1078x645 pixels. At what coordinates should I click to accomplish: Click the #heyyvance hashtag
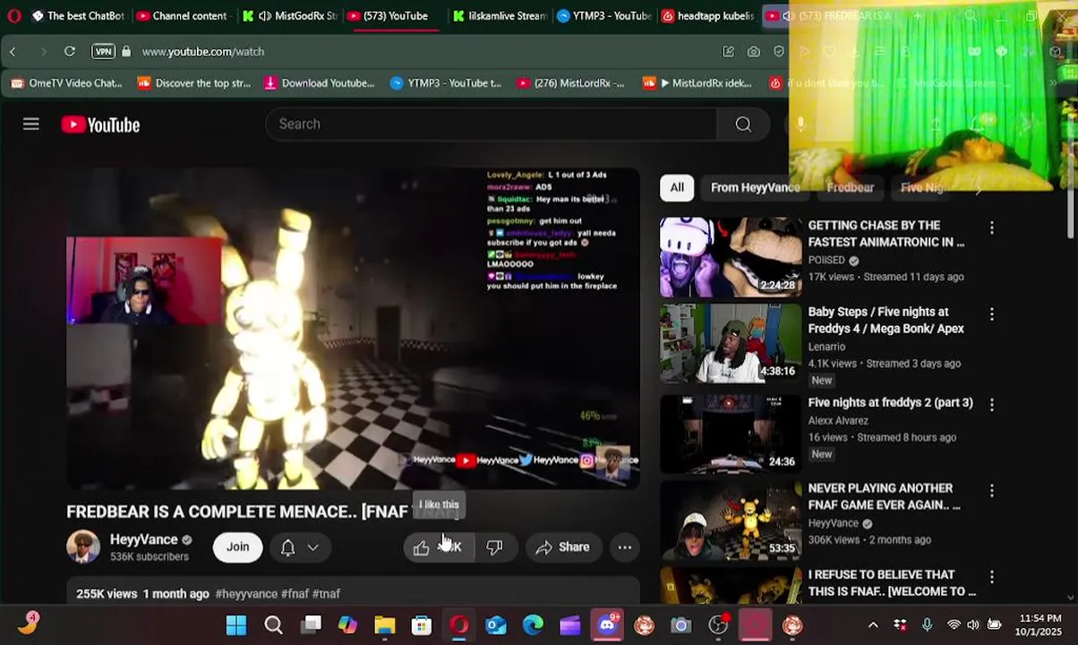(246, 594)
